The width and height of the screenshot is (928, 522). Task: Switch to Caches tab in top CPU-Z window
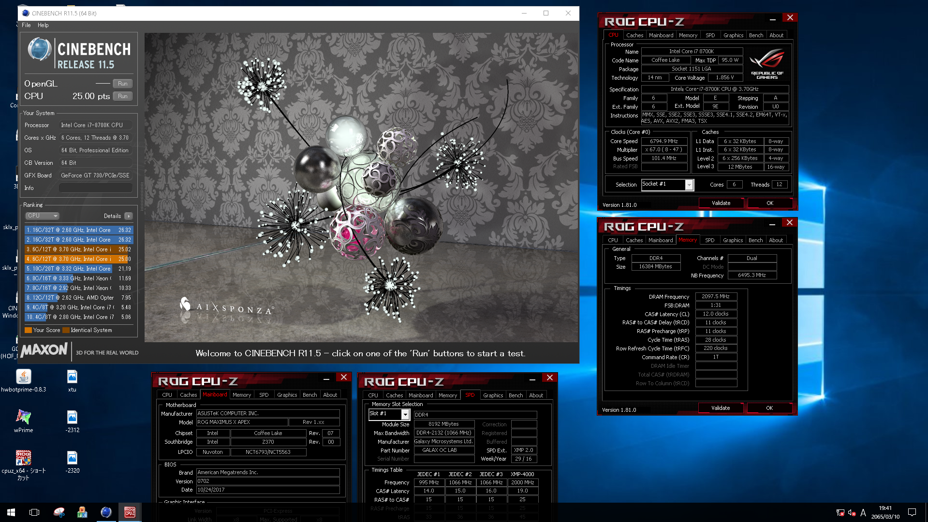click(634, 35)
